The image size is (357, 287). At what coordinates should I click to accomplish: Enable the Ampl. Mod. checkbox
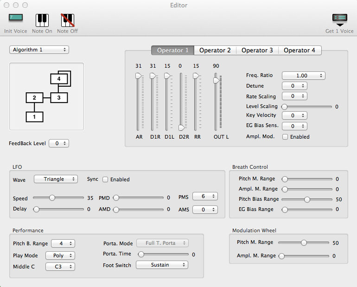pos(285,137)
